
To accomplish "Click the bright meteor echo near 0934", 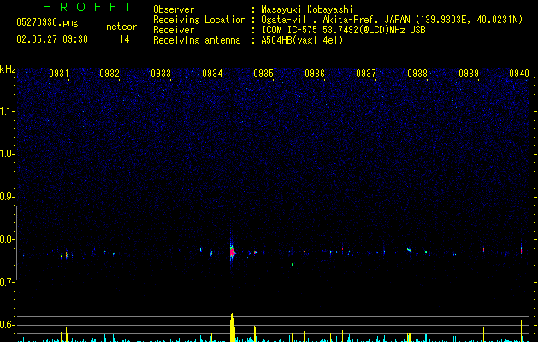I will click(x=232, y=252).
